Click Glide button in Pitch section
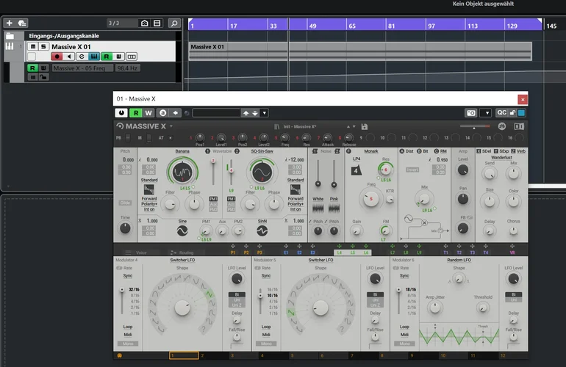This screenshot has height=367, width=566. [x=126, y=203]
